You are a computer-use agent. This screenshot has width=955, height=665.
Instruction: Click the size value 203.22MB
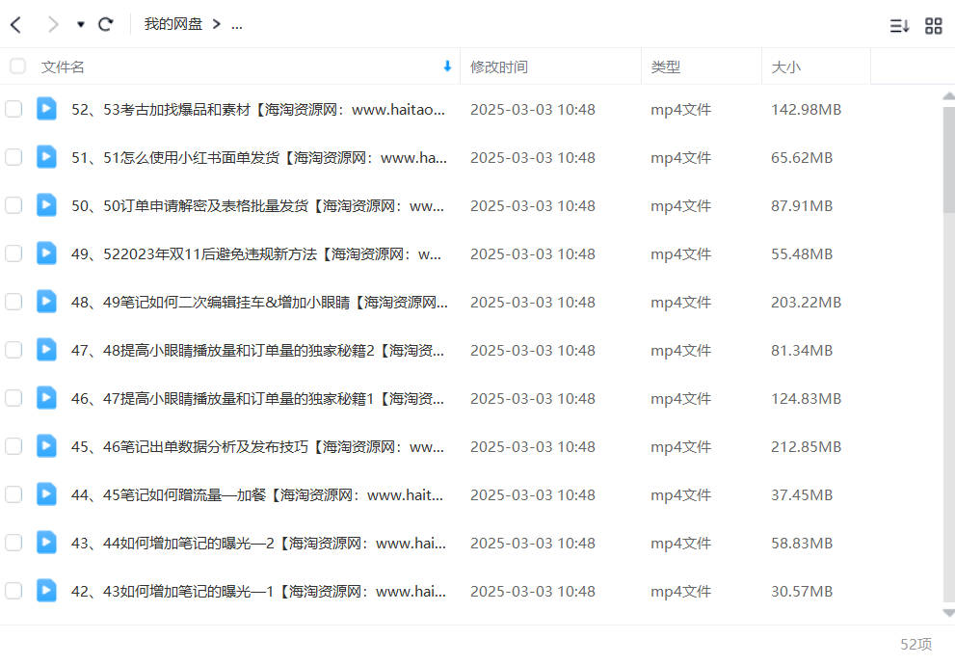click(x=806, y=302)
